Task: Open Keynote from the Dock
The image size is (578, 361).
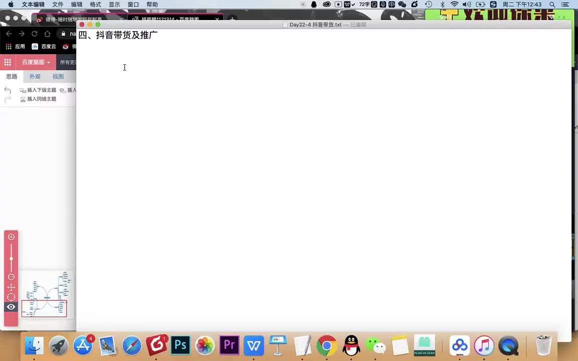Action: pyautogui.click(x=278, y=345)
